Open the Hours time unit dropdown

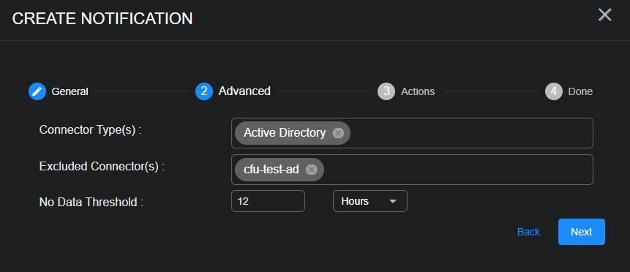pyautogui.click(x=370, y=201)
